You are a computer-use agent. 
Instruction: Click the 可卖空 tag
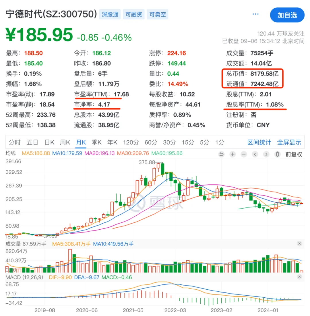click(x=158, y=14)
